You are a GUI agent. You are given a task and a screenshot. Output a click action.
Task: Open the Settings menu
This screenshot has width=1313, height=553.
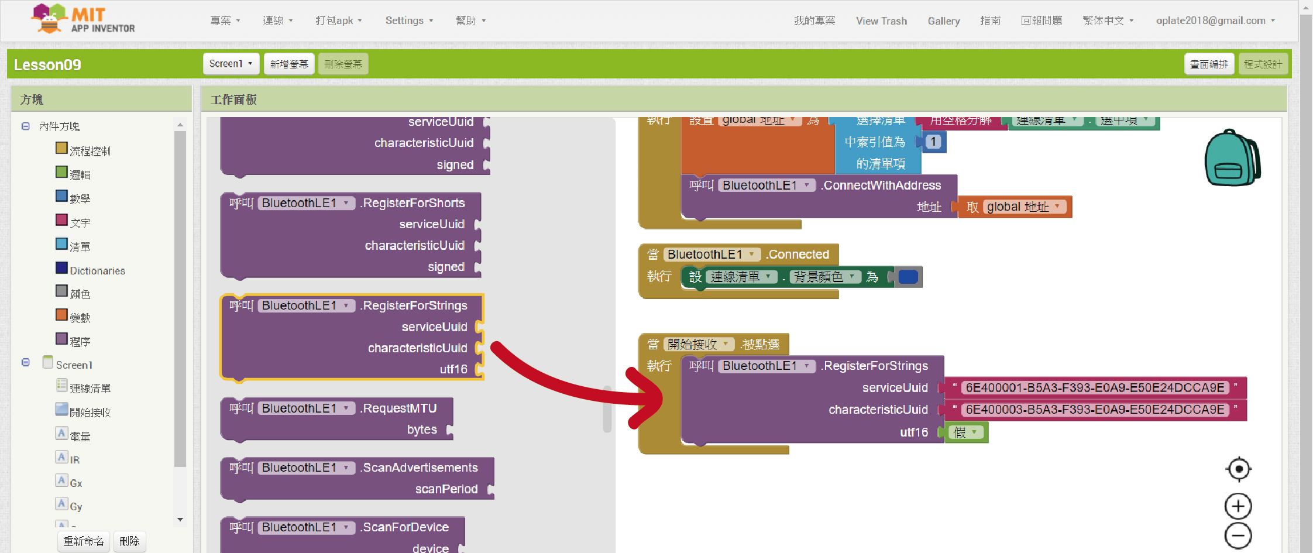408,20
